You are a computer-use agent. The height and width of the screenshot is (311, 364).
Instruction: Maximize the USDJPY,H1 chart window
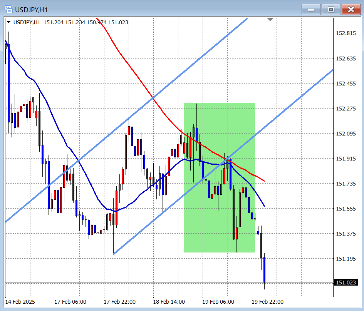coord(331,10)
